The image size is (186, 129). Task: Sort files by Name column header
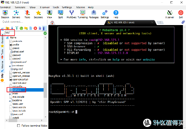[13, 38]
